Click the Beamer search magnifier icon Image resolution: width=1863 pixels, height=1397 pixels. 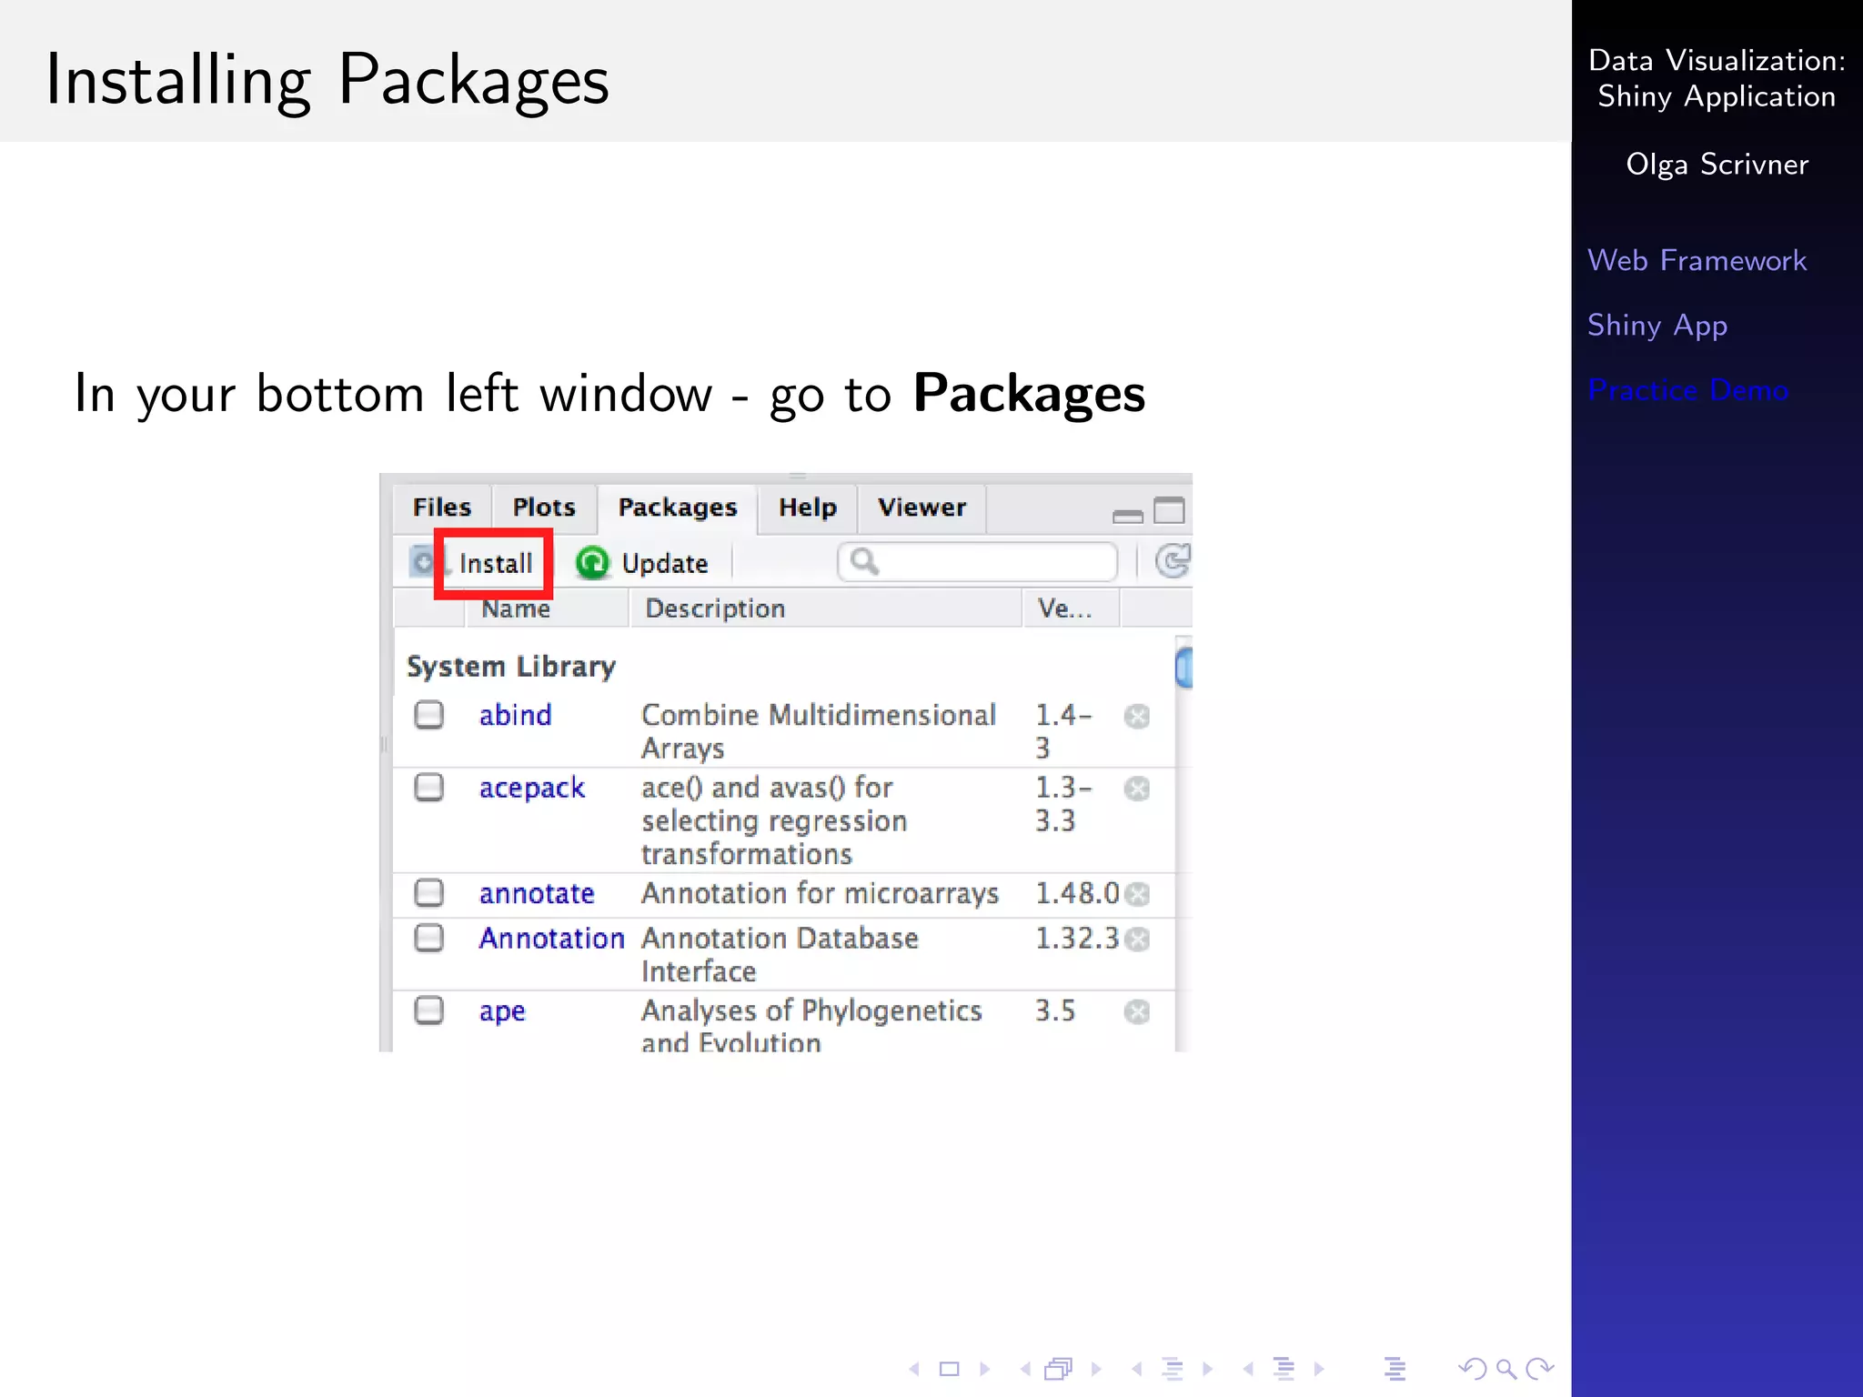(1506, 1369)
